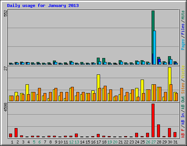Click the red kB bar for day 31

point(175,135)
